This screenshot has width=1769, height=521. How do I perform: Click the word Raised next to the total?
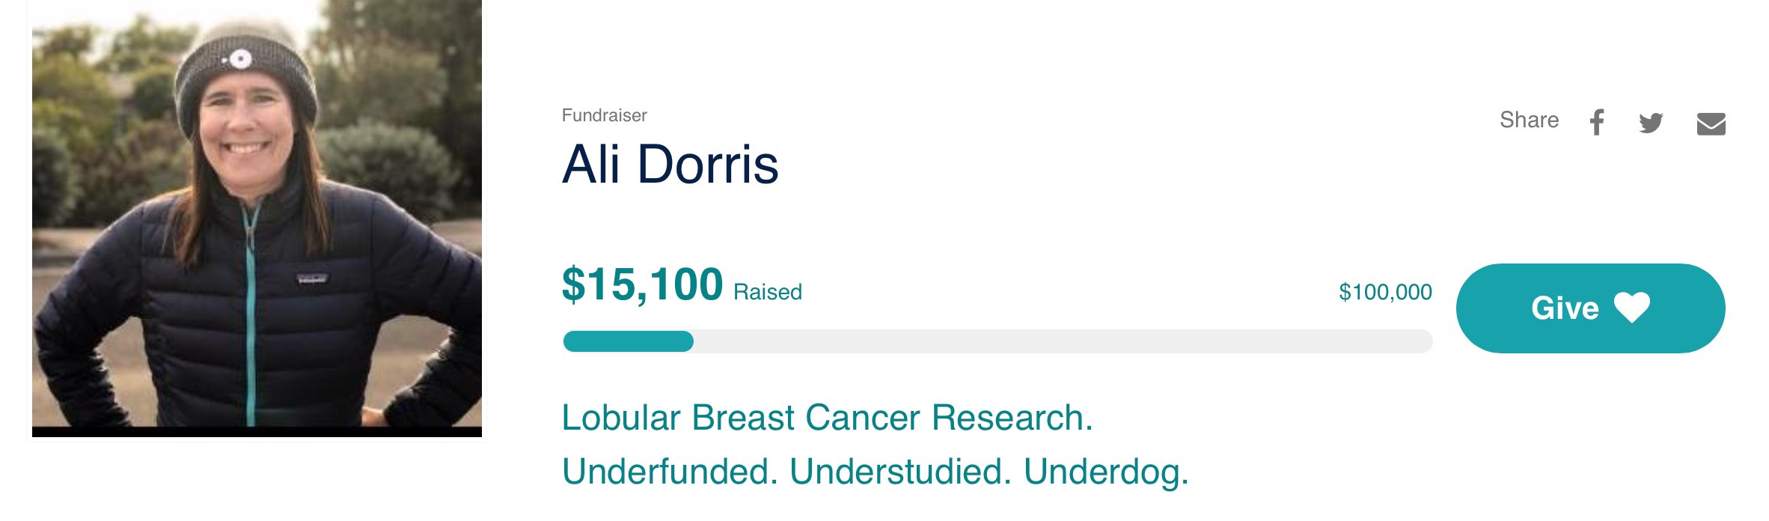766,290
